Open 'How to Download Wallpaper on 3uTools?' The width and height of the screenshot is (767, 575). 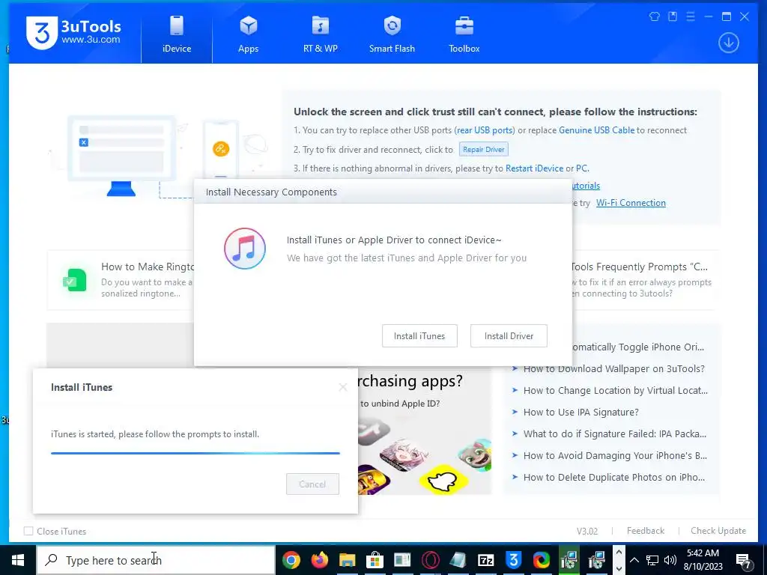[x=614, y=368]
